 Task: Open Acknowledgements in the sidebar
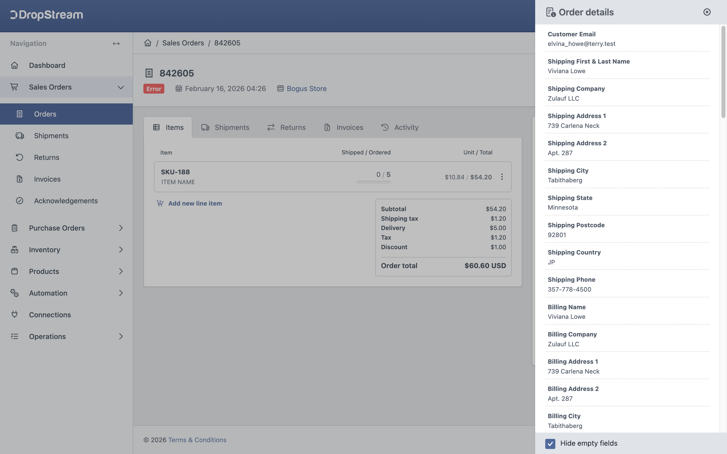(x=66, y=201)
